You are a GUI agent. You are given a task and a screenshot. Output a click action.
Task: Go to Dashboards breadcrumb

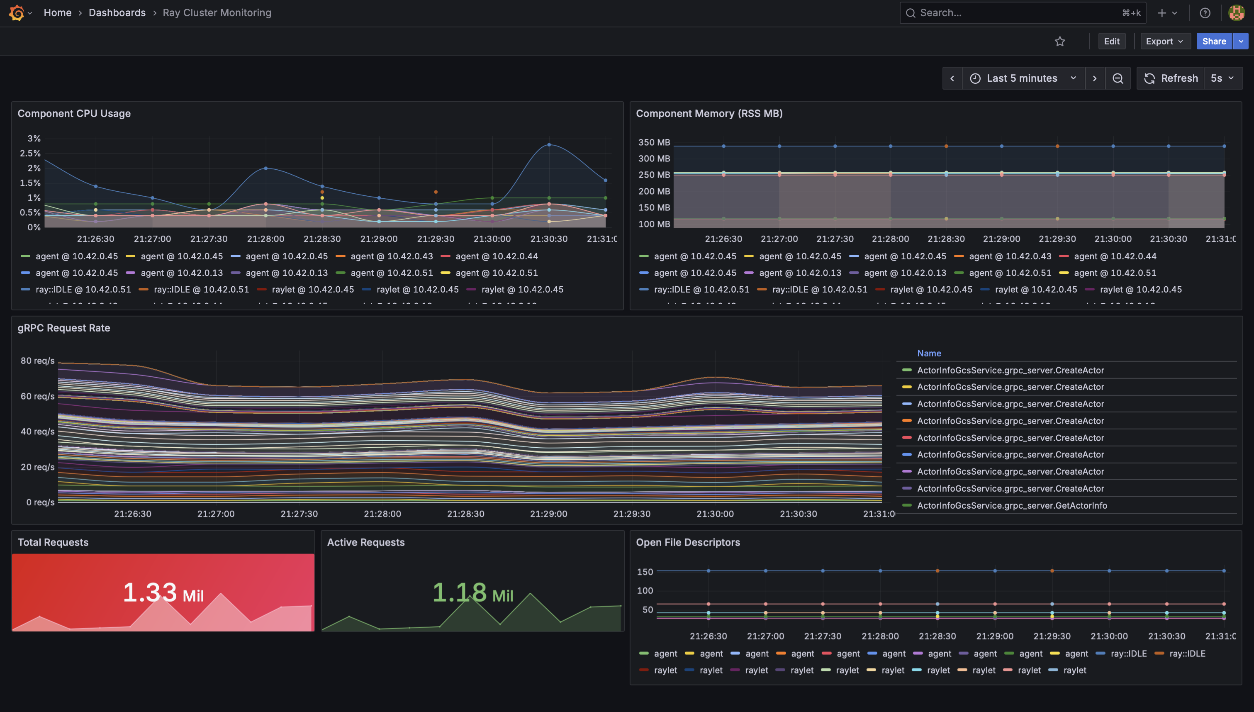click(x=117, y=13)
